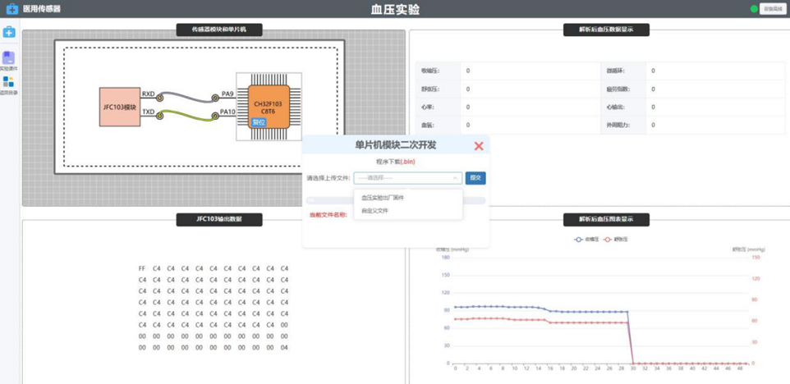
Task: Click the PA10 wire connector terminal
Action: [215, 117]
